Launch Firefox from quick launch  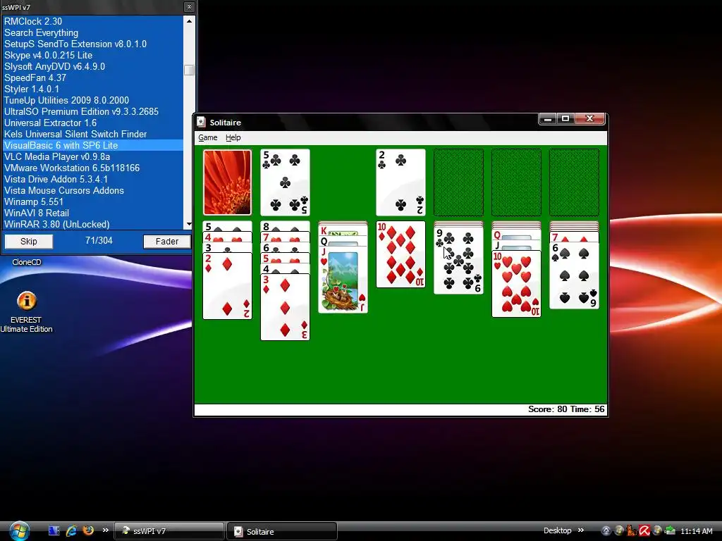(x=88, y=530)
